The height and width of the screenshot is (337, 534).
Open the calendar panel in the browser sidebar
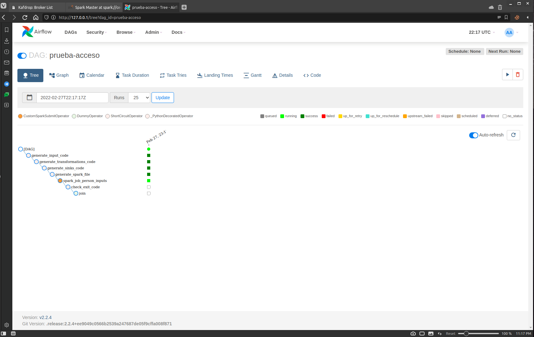pyautogui.click(x=6, y=73)
